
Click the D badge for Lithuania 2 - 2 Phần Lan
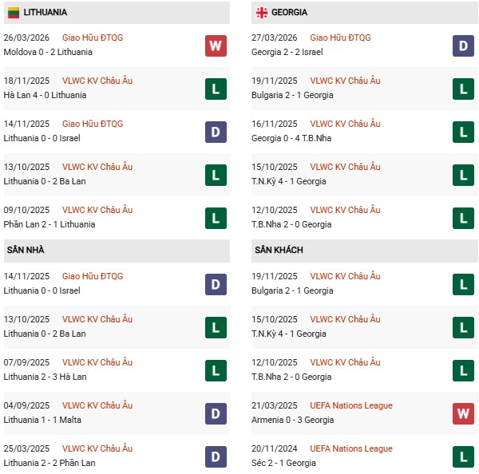coord(216,456)
